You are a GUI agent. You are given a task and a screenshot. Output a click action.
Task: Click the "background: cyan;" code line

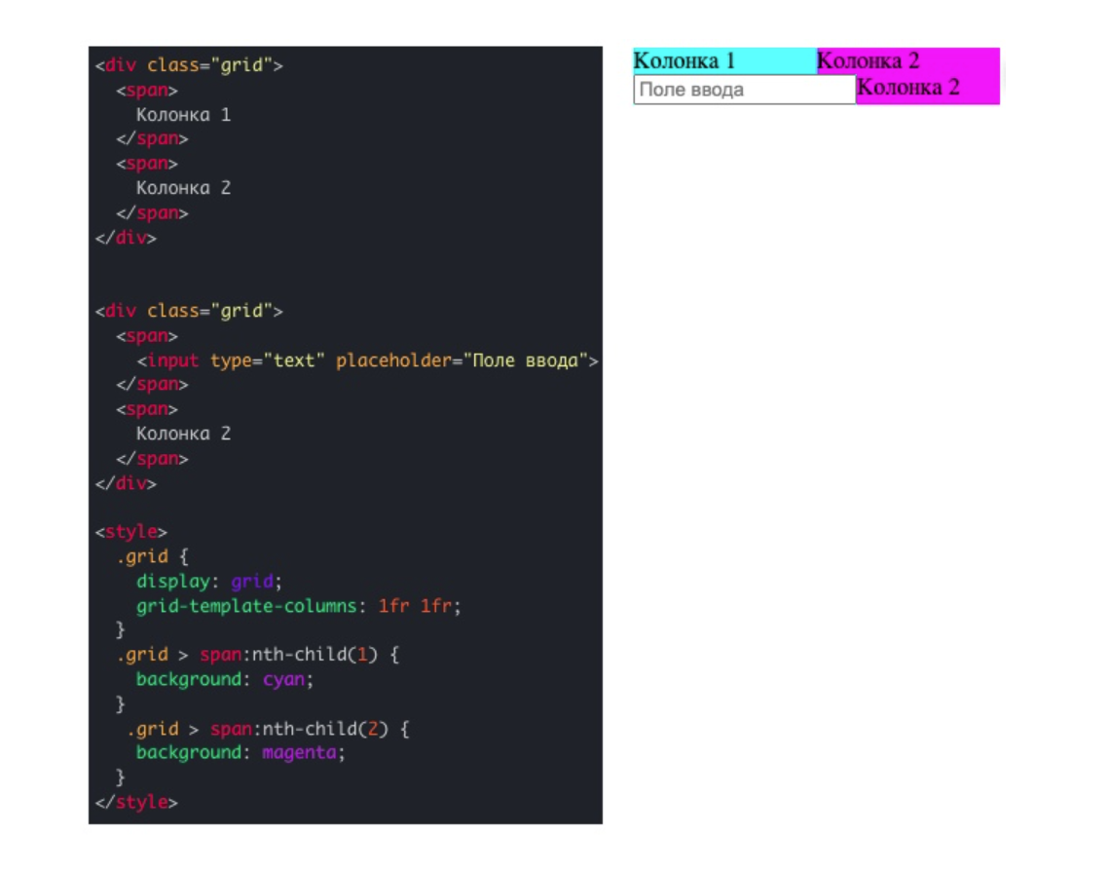pyautogui.click(x=224, y=679)
